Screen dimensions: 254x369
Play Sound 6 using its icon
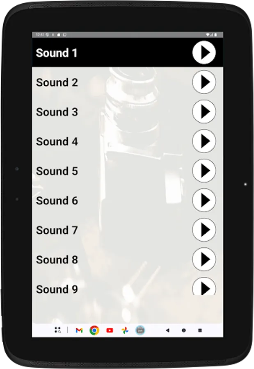coord(204,200)
